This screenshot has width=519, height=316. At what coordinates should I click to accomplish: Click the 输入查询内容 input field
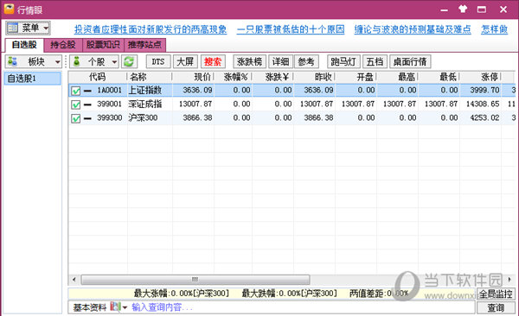pos(302,307)
